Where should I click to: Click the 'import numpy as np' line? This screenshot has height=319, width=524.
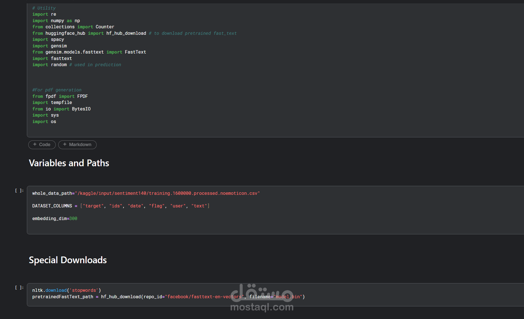point(56,21)
